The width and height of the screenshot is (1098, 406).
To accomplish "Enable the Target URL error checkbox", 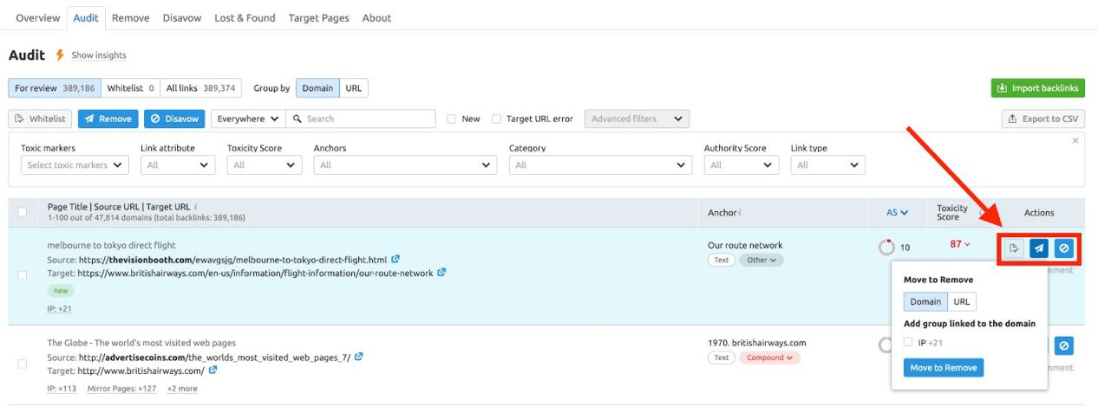I will point(497,119).
